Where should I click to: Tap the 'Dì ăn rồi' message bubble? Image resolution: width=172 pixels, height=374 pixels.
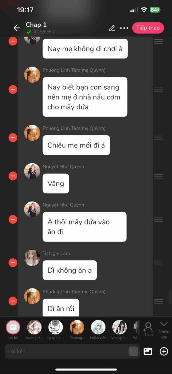point(61,308)
